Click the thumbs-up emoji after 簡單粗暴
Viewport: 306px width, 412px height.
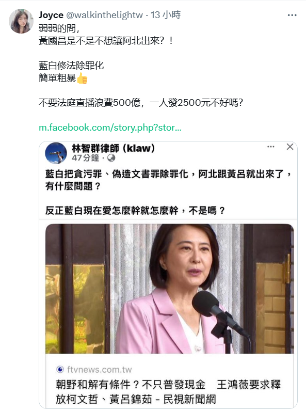point(82,78)
